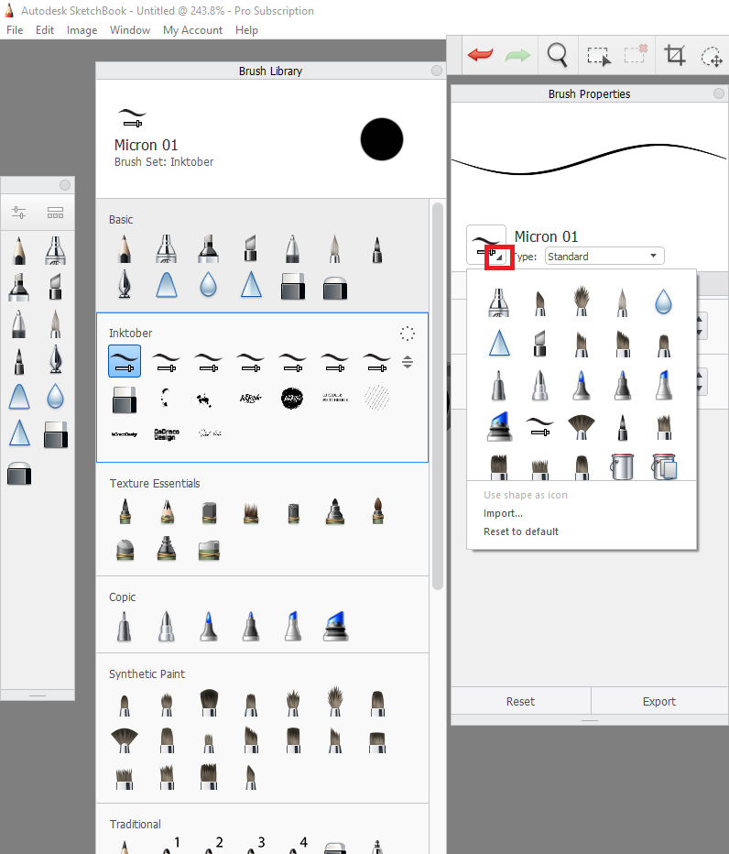Choose the Airbrush in Basic set
729x854 pixels.
point(166,249)
